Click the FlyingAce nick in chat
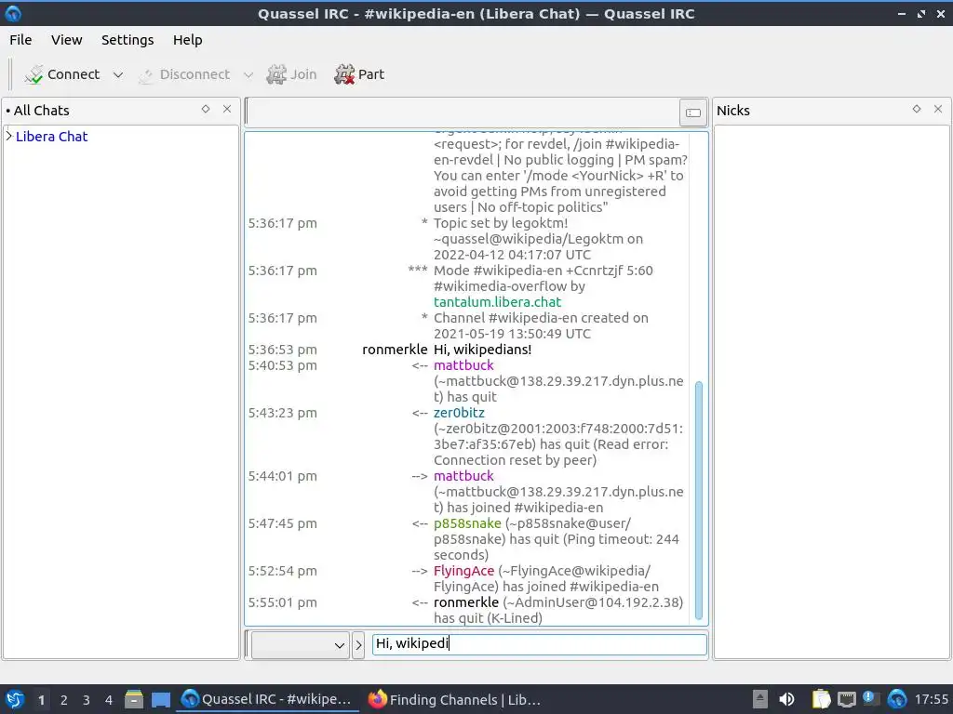The width and height of the screenshot is (953, 714). pos(463,571)
